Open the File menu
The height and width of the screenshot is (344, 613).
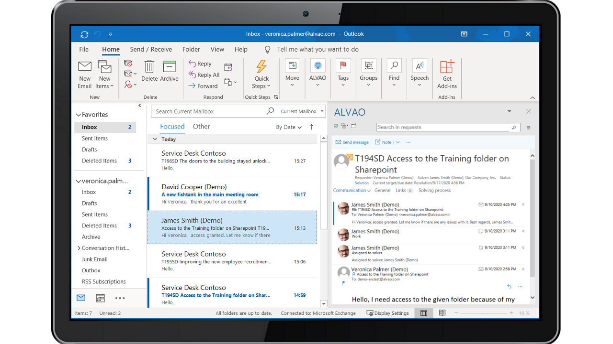[x=84, y=49]
